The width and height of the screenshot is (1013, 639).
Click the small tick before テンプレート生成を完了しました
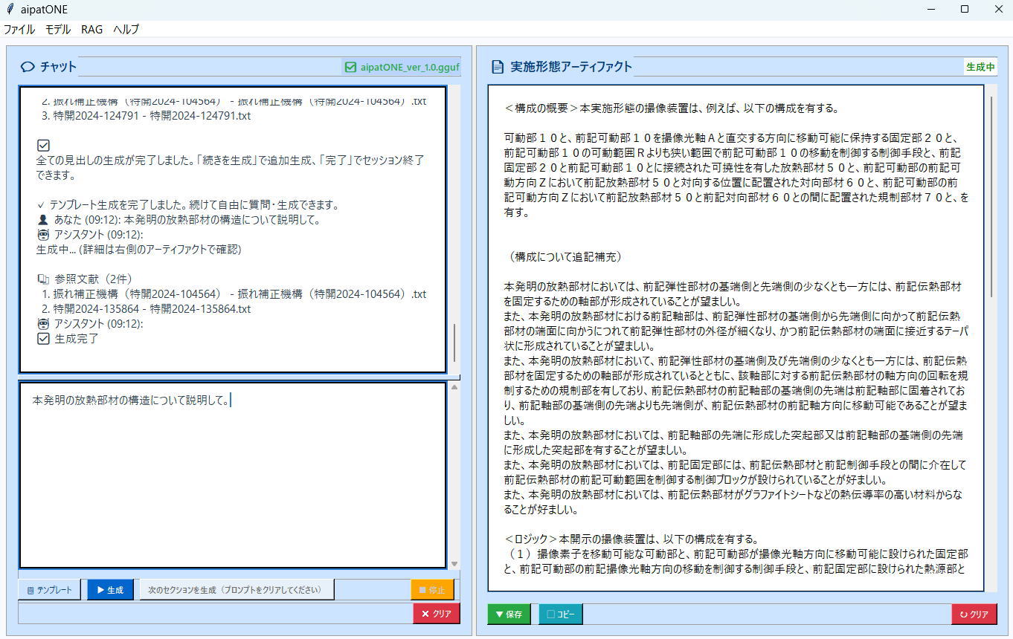pos(41,205)
